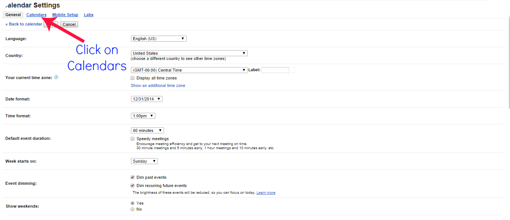
Task: Open the Labs tab
Action: (89, 15)
